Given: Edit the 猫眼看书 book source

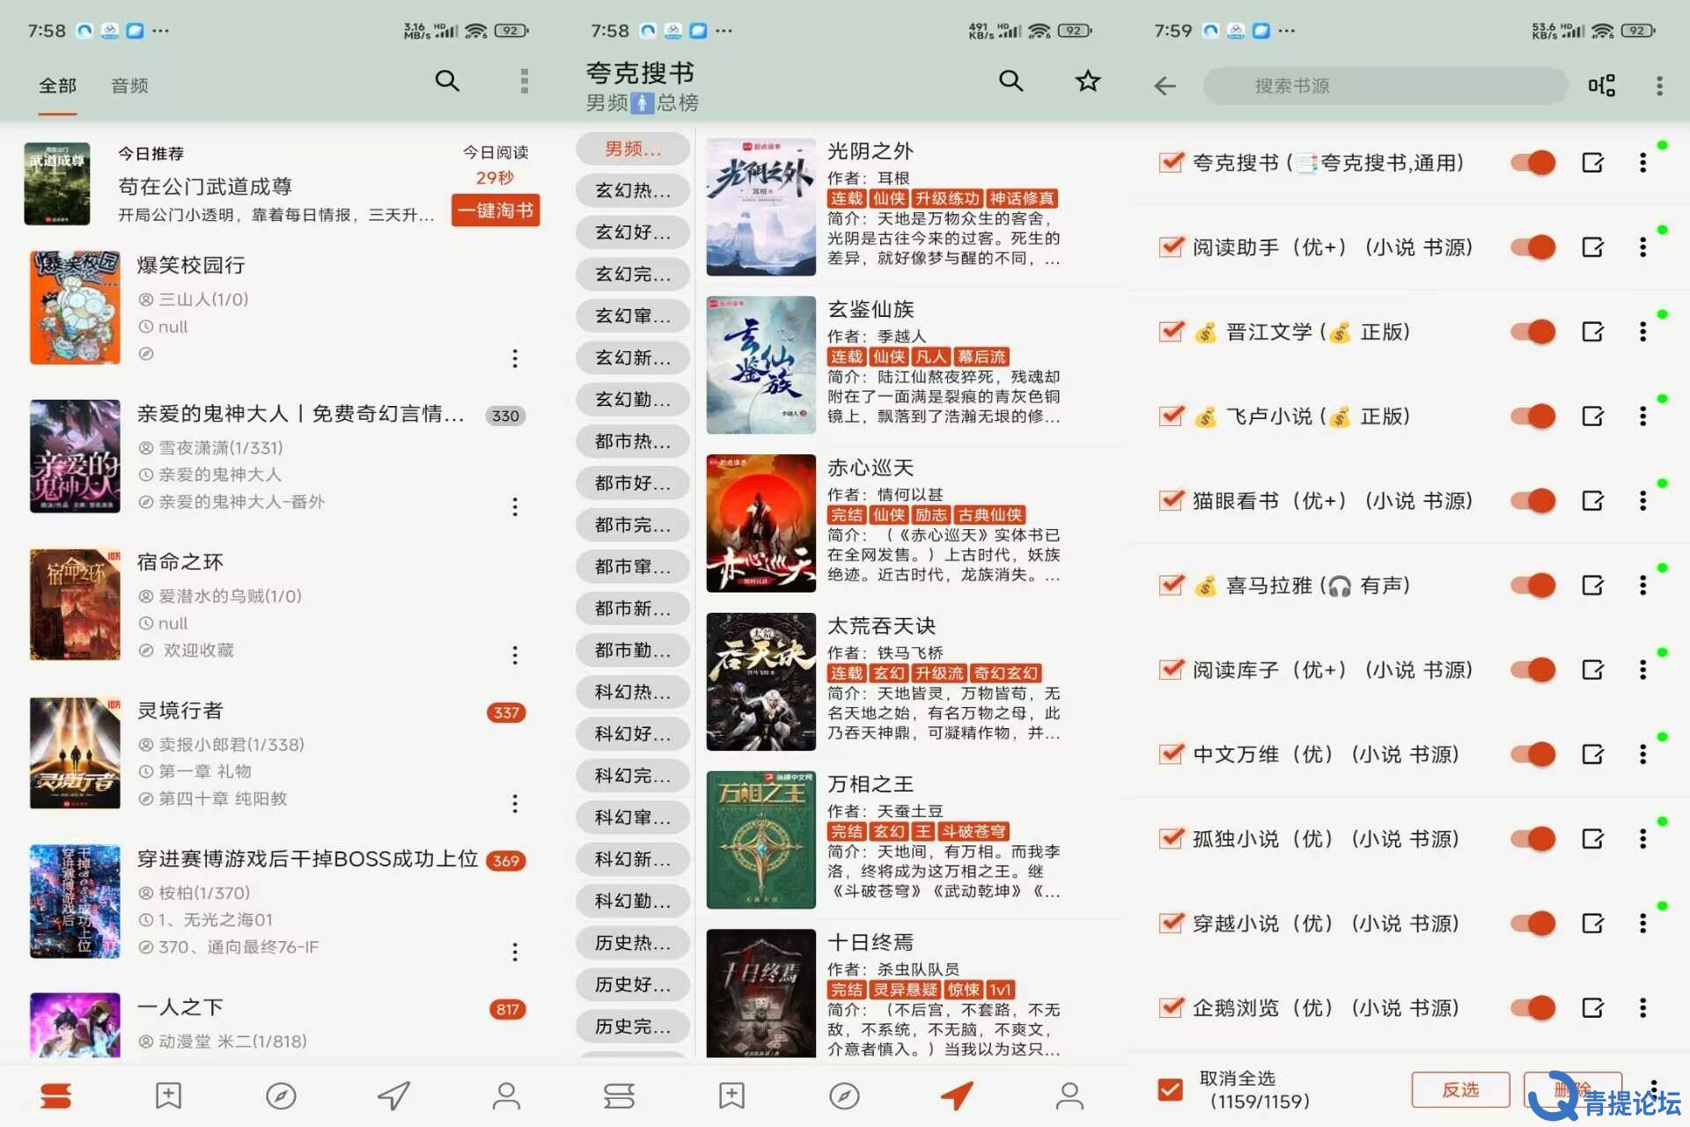Looking at the screenshot, I should (1592, 501).
